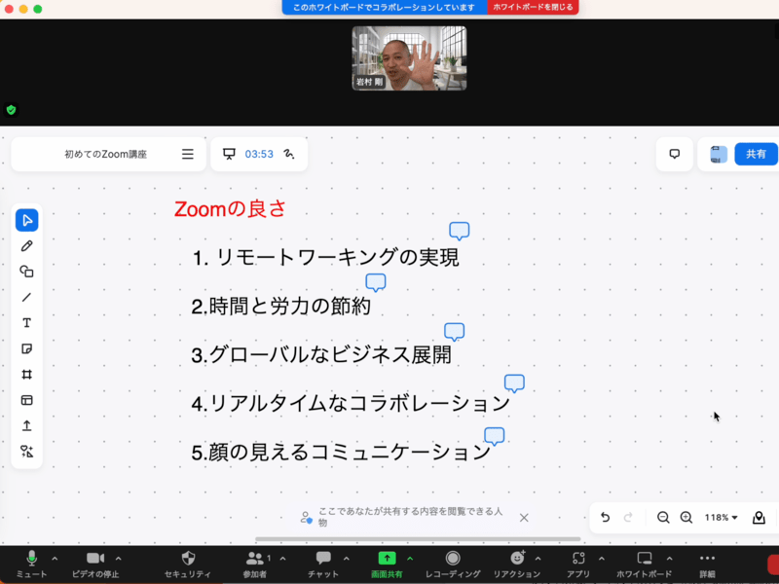The image size is (779, 584).
Task: Click the upload tool icon
Action: click(27, 425)
